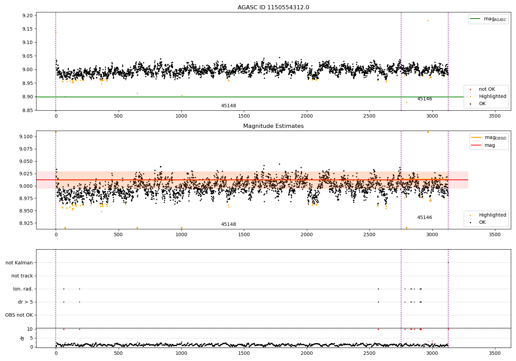Click the 'Ion. rad.' row label

tap(23, 289)
